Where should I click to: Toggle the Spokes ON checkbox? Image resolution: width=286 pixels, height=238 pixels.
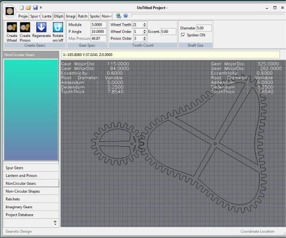(183, 35)
